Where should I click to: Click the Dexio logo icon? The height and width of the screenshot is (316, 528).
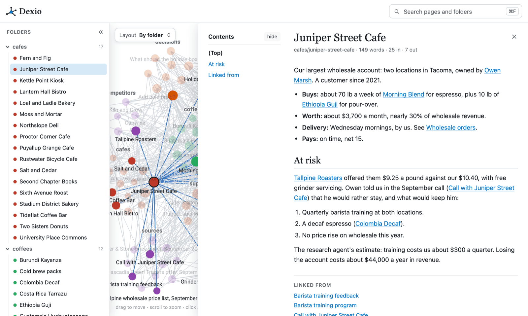point(11,12)
